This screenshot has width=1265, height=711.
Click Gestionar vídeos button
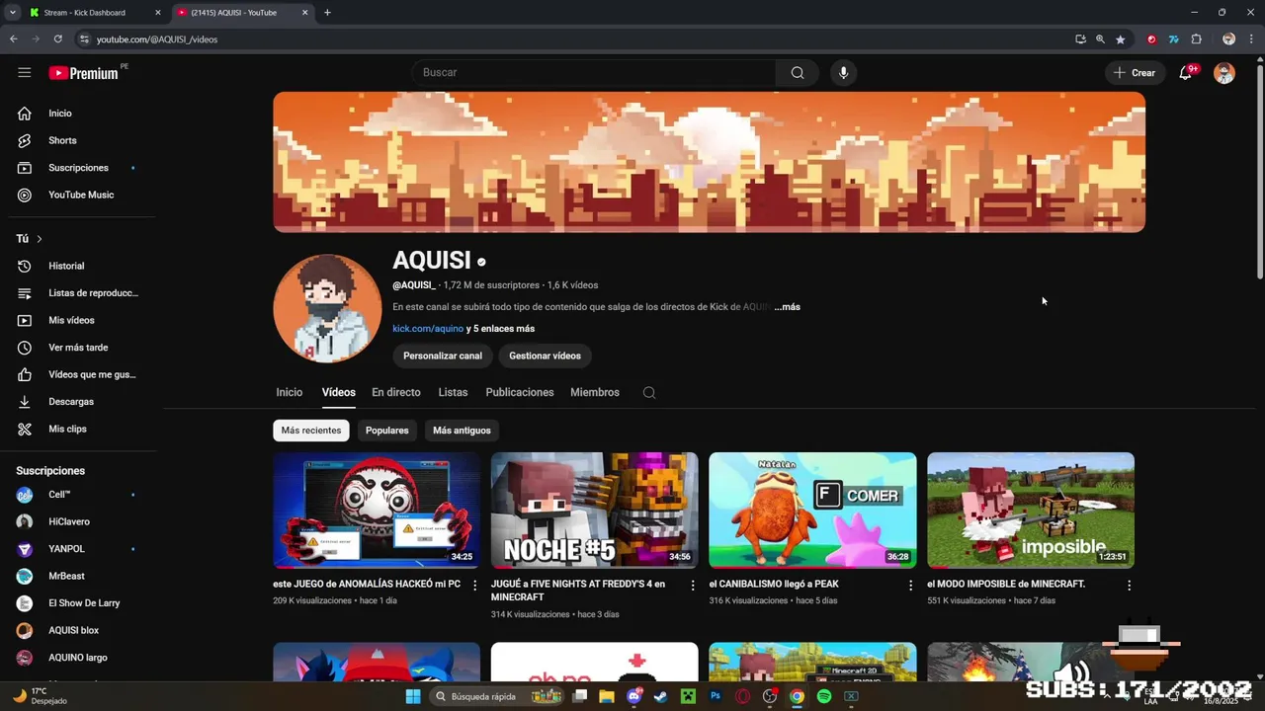coord(545,355)
